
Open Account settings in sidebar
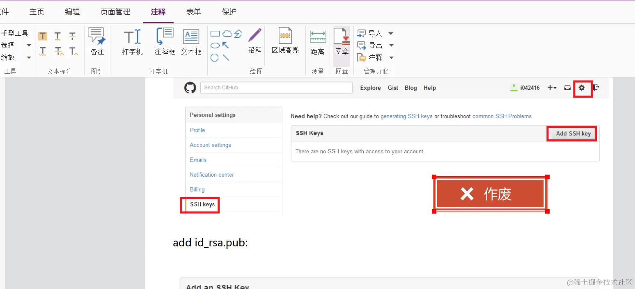coord(210,145)
